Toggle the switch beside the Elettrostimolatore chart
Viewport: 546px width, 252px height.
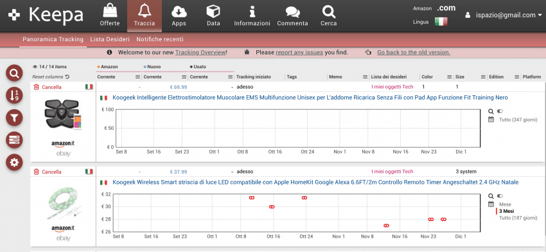(500, 111)
